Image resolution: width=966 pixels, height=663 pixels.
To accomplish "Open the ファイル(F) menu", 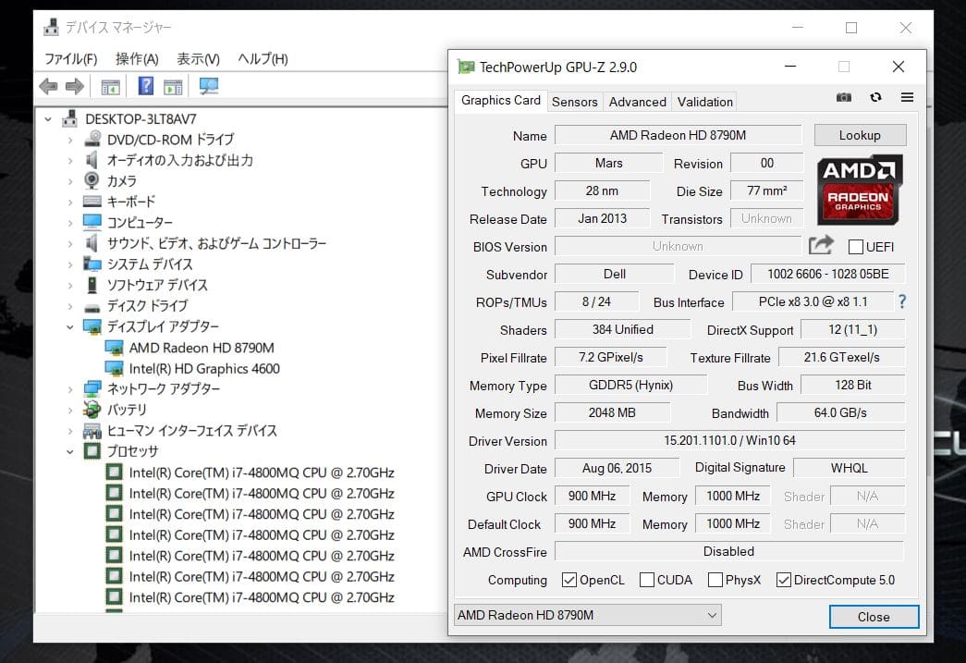I will [x=71, y=59].
